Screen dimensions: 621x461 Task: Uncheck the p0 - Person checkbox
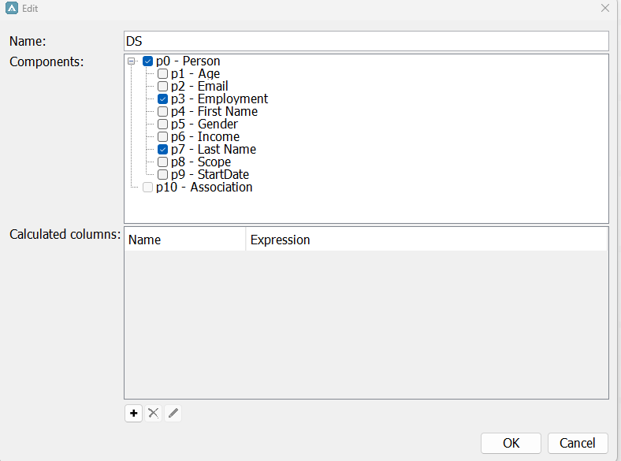[148, 61]
